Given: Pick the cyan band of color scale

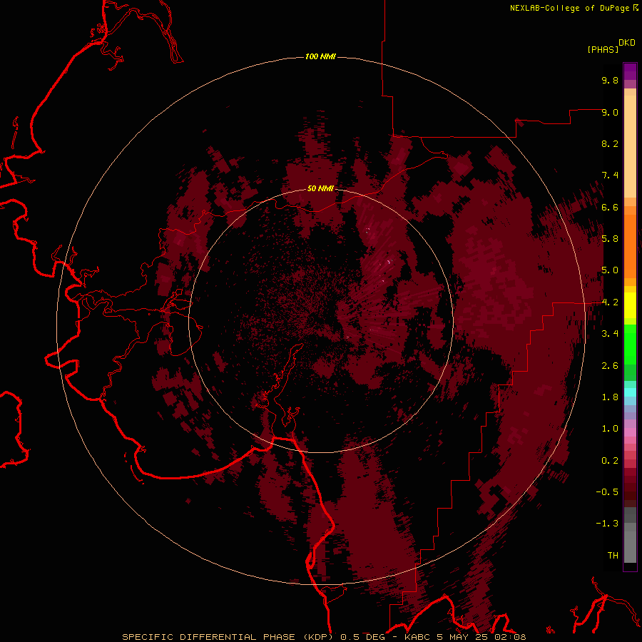Looking at the screenshot, I should click(x=630, y=392).
